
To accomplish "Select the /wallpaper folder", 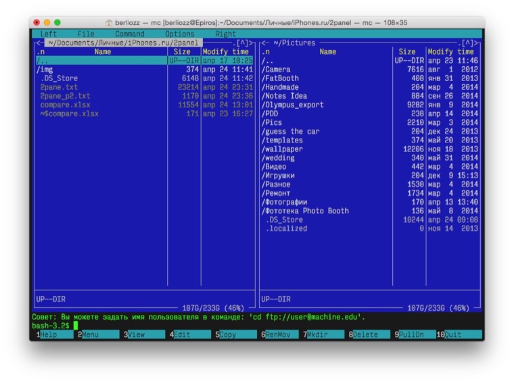I will (370, 149).
